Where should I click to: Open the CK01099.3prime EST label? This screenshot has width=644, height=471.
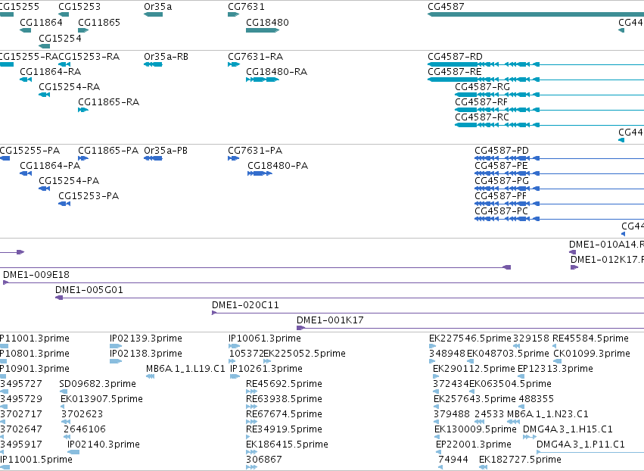pos(592,354)
